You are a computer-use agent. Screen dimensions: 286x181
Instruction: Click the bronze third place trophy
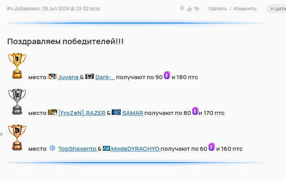pyautogui.click(x=17, y=138)
